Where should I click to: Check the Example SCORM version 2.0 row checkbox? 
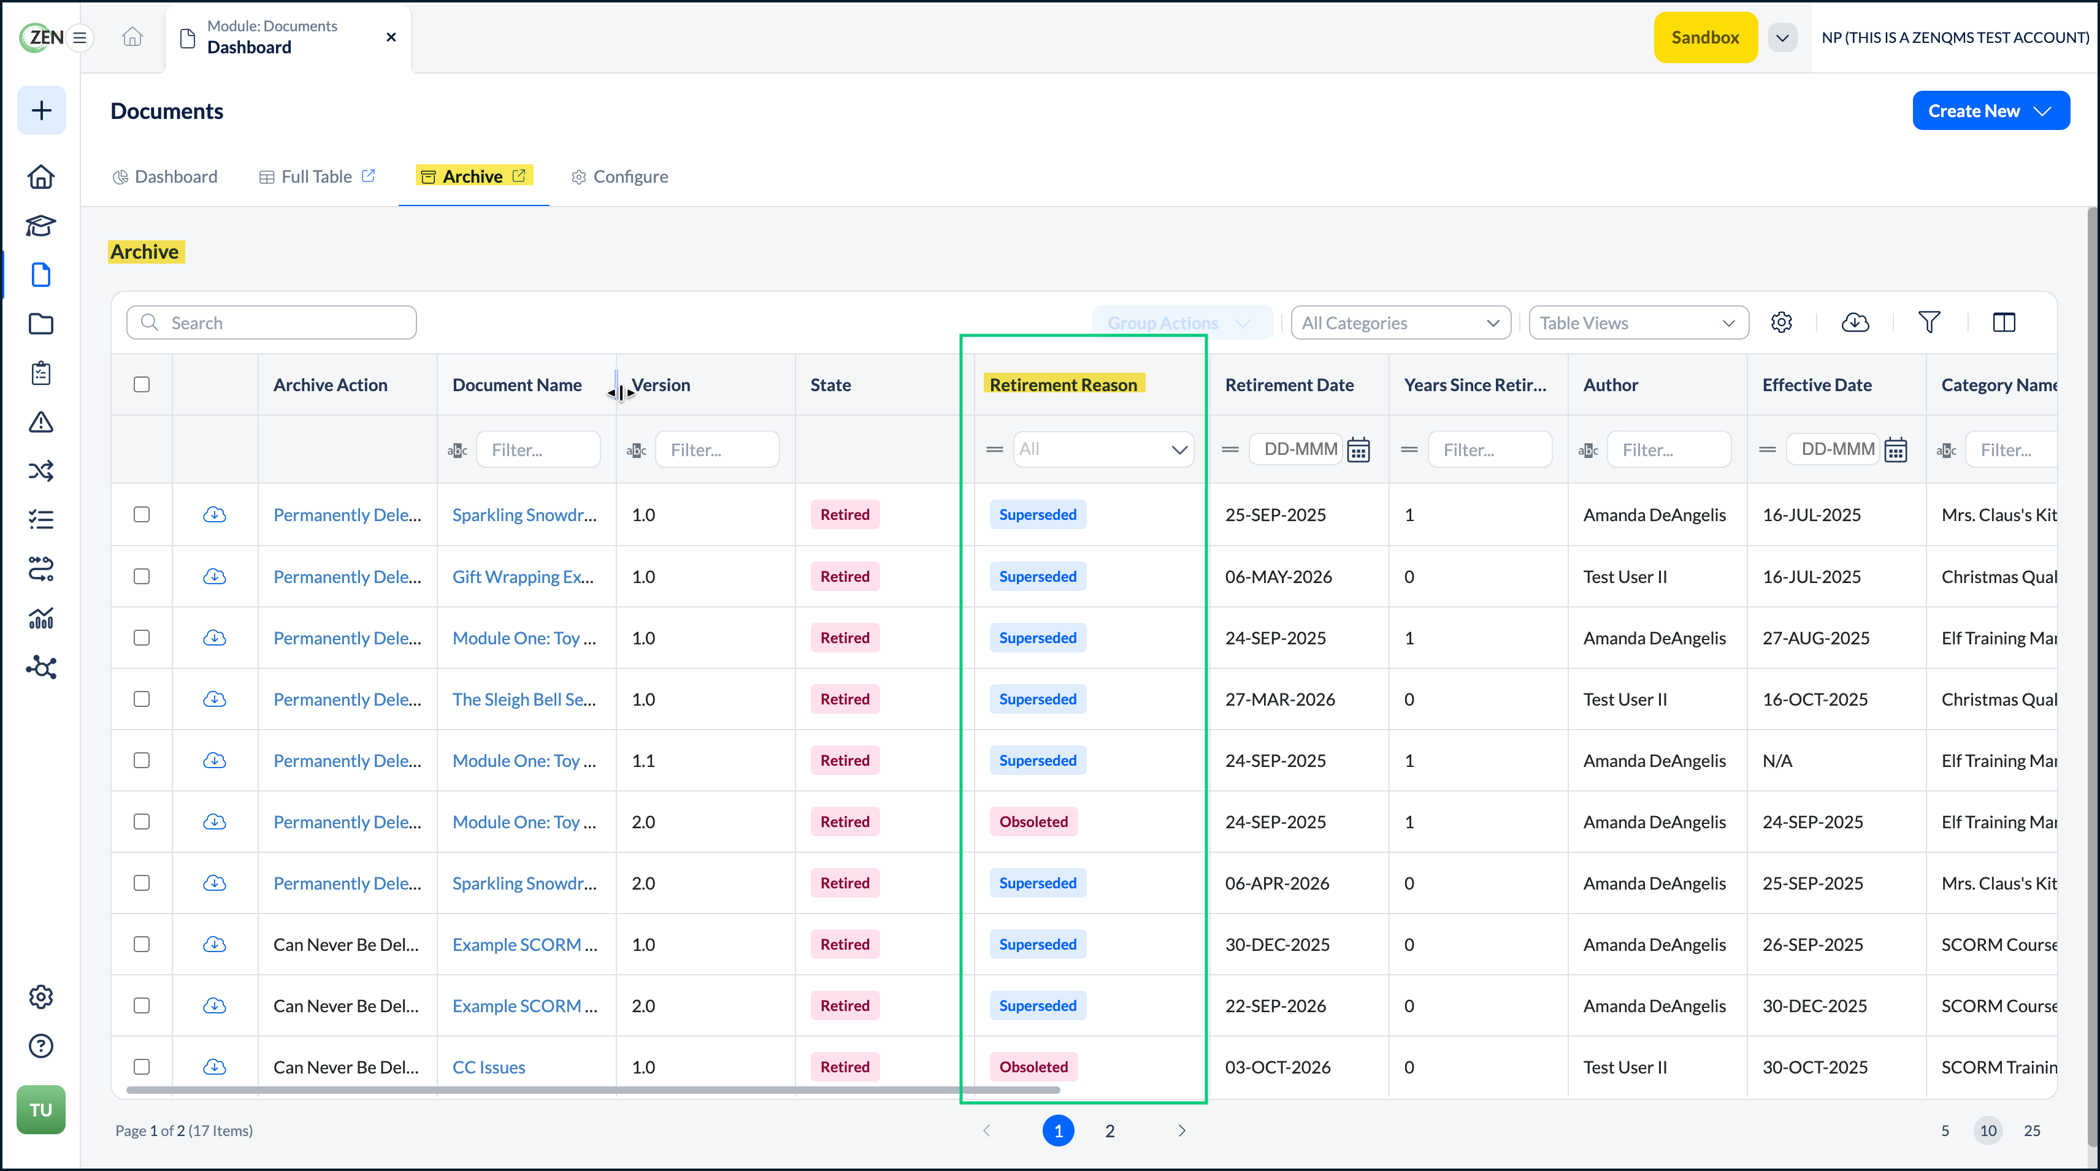pos(142,1005)
